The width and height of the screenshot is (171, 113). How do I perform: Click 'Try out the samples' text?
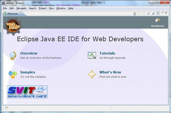pyautogui.click(x=33, y=77)
